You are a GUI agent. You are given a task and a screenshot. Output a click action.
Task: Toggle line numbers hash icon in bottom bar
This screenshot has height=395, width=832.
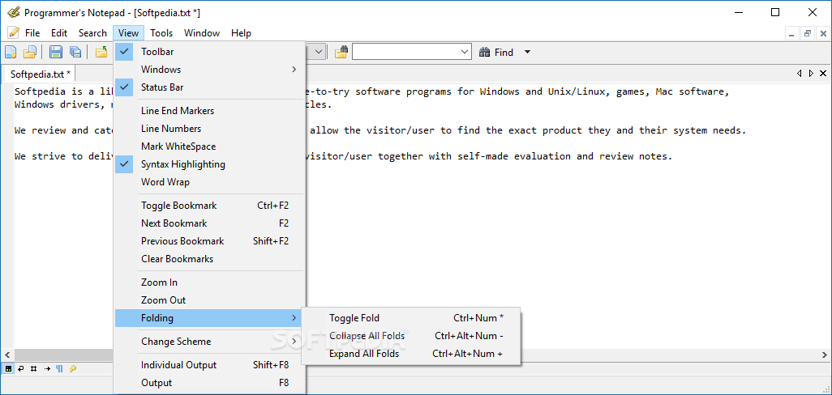[x=34, y=368]
